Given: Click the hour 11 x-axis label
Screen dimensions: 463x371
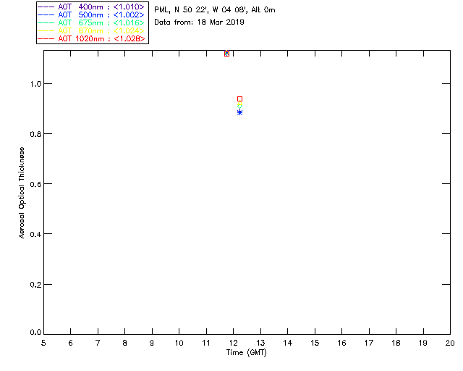Looking at the screenshot, I should [206, 343].
